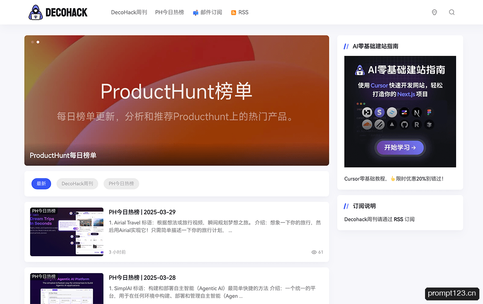This screenshot has width=483, height=304.
Task: Click the orange RSS feed icon
Action: (233, 13)
